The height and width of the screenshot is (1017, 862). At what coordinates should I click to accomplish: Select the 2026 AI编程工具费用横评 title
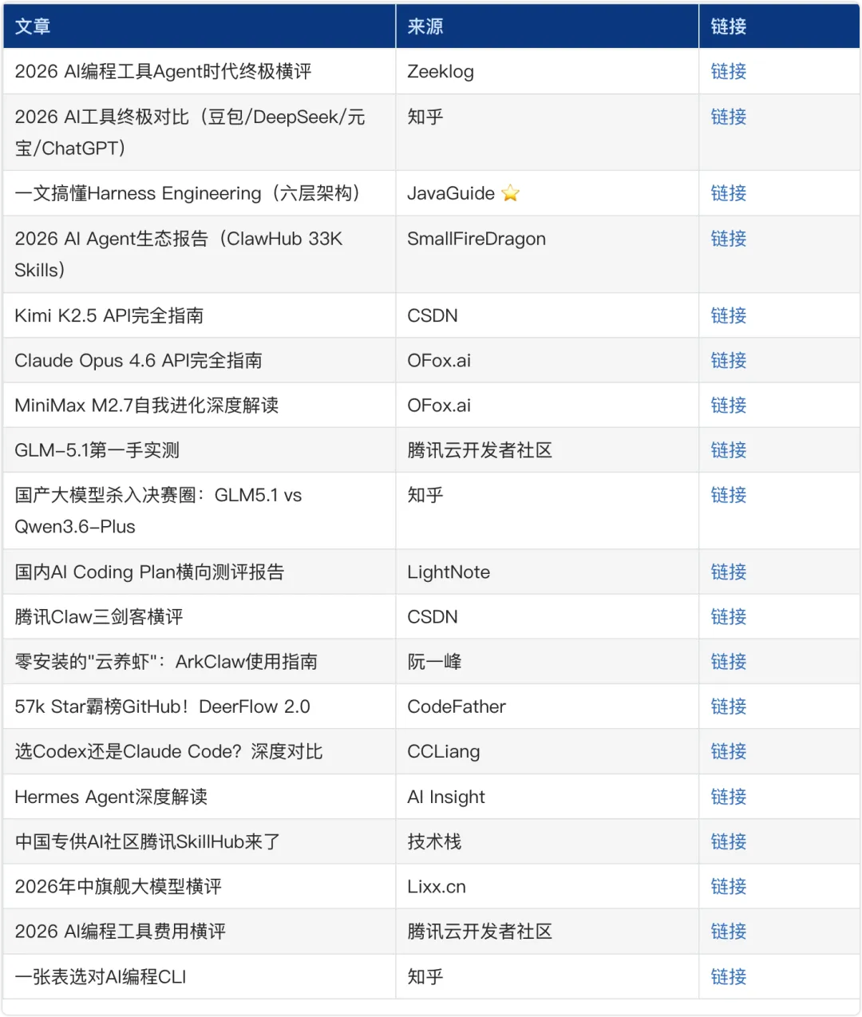click(x=120, y=932)
